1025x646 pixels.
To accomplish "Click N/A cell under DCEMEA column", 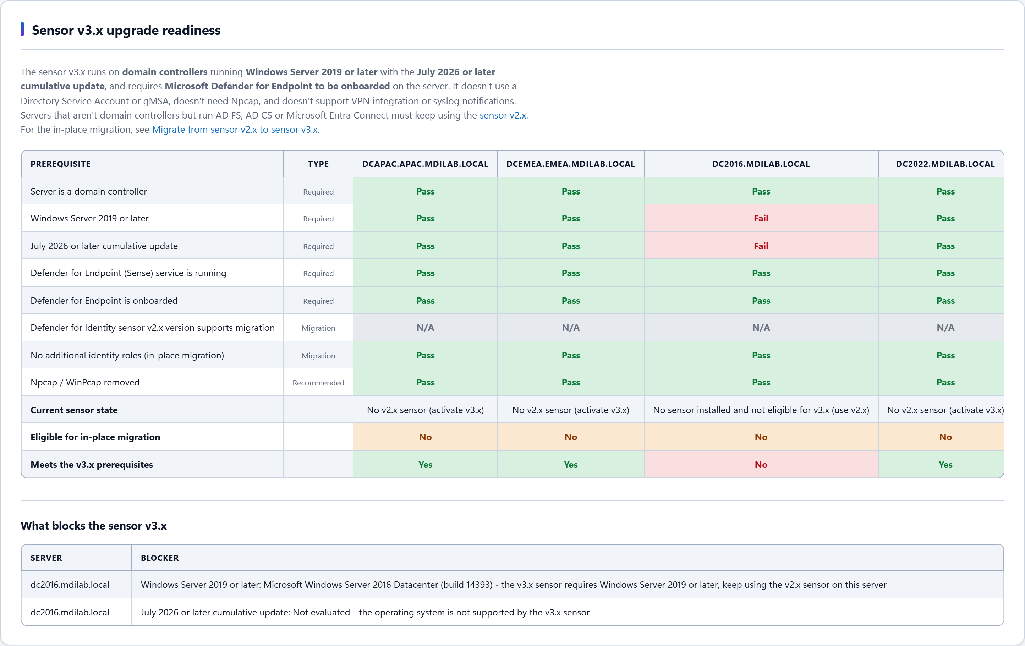I will (570, 328).
